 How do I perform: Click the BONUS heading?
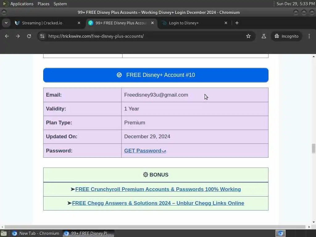tap(159, 175)
